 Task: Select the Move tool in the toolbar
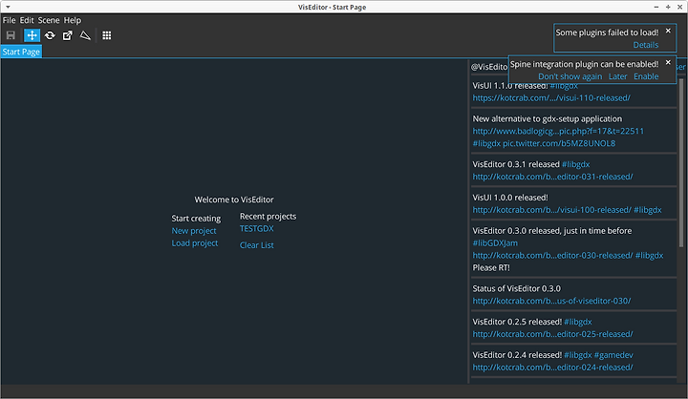click(32, 35)
